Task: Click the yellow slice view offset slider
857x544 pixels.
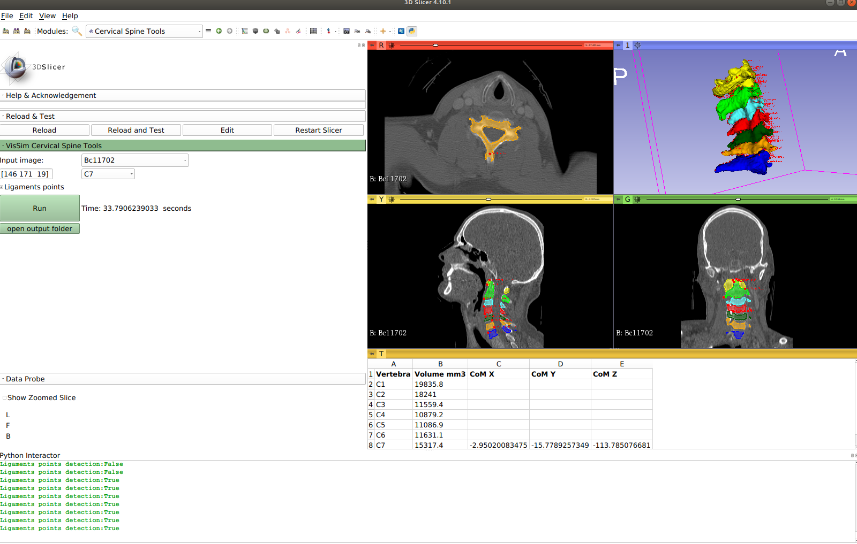Action: (x=488, y=199)
